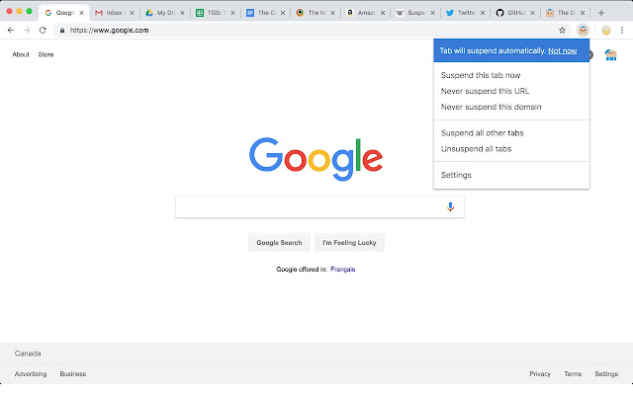Screen dimensions: 633x395
Task: Open the Terms footer link
Action: [x=573, y=374]
